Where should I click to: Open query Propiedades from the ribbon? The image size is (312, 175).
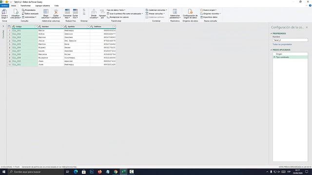pos(29,10)
